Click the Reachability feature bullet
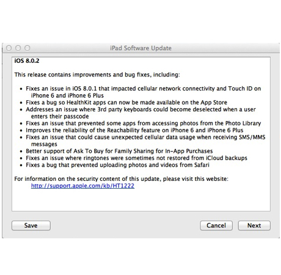The height and width of the screenshot is (275, 281). click(134, 130)
